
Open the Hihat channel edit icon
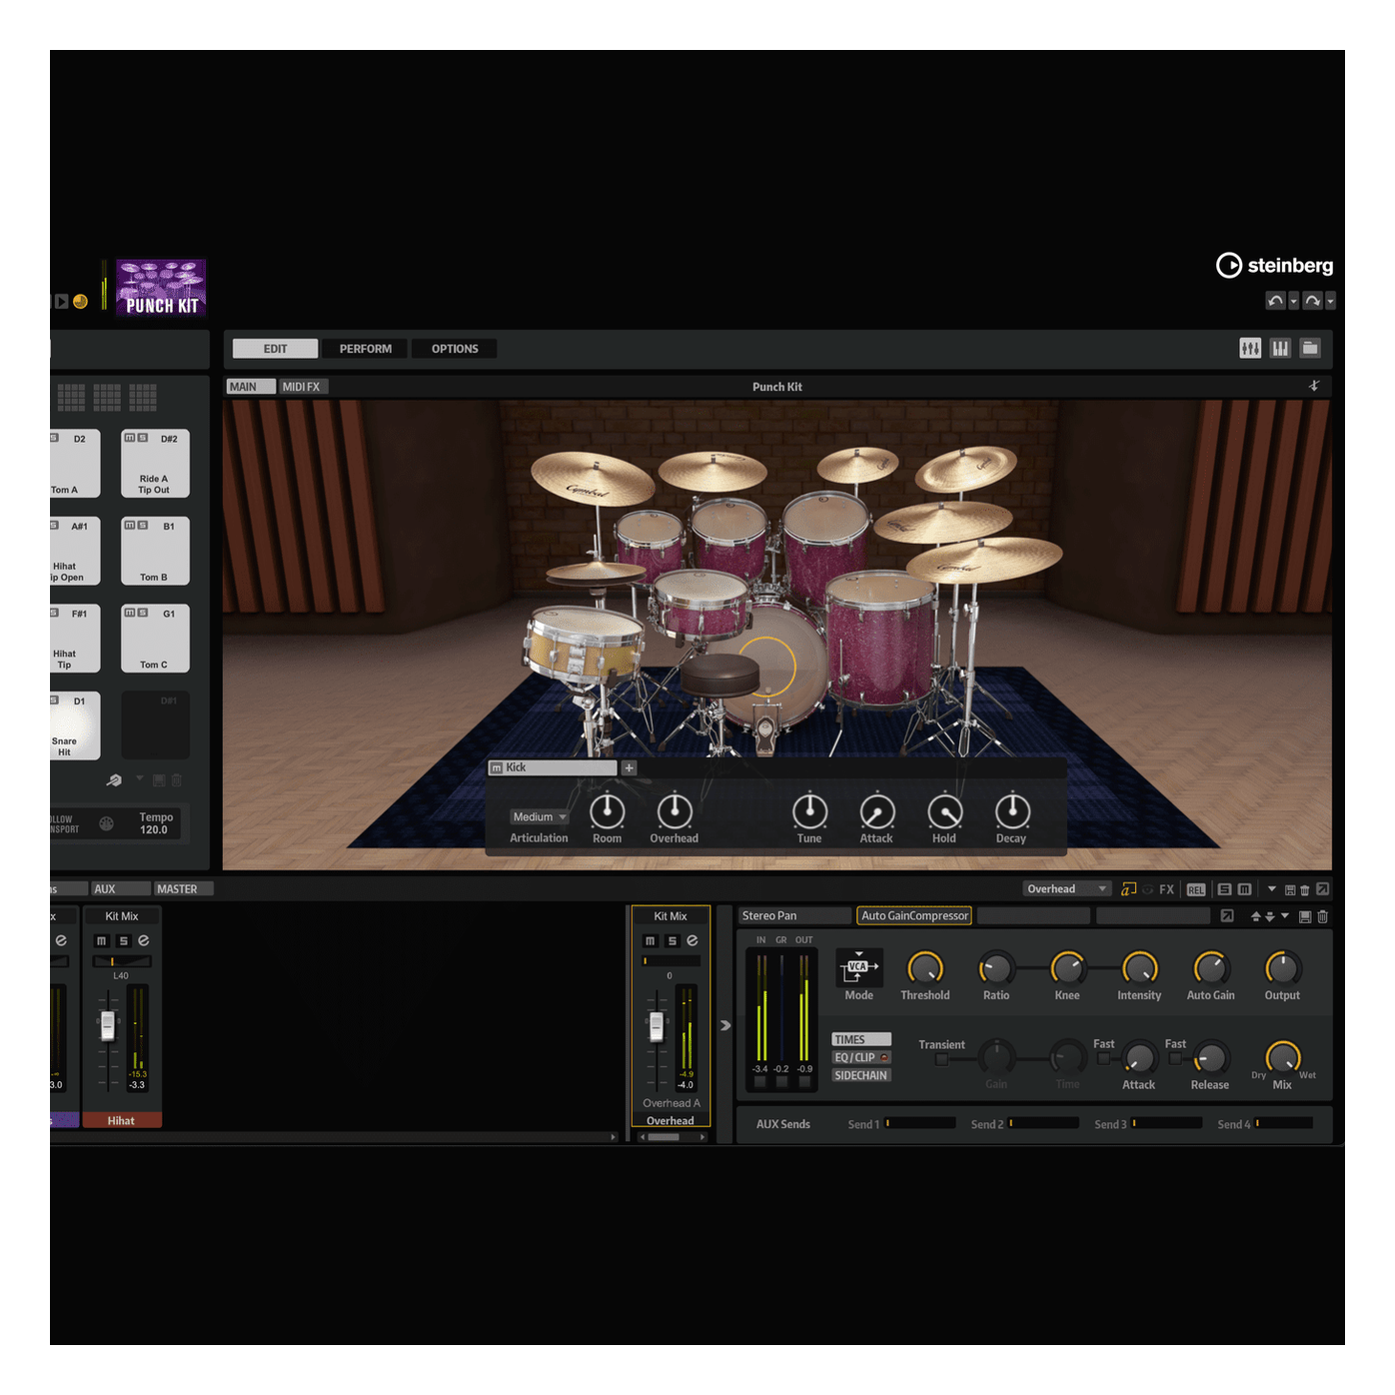pos(144,940)
